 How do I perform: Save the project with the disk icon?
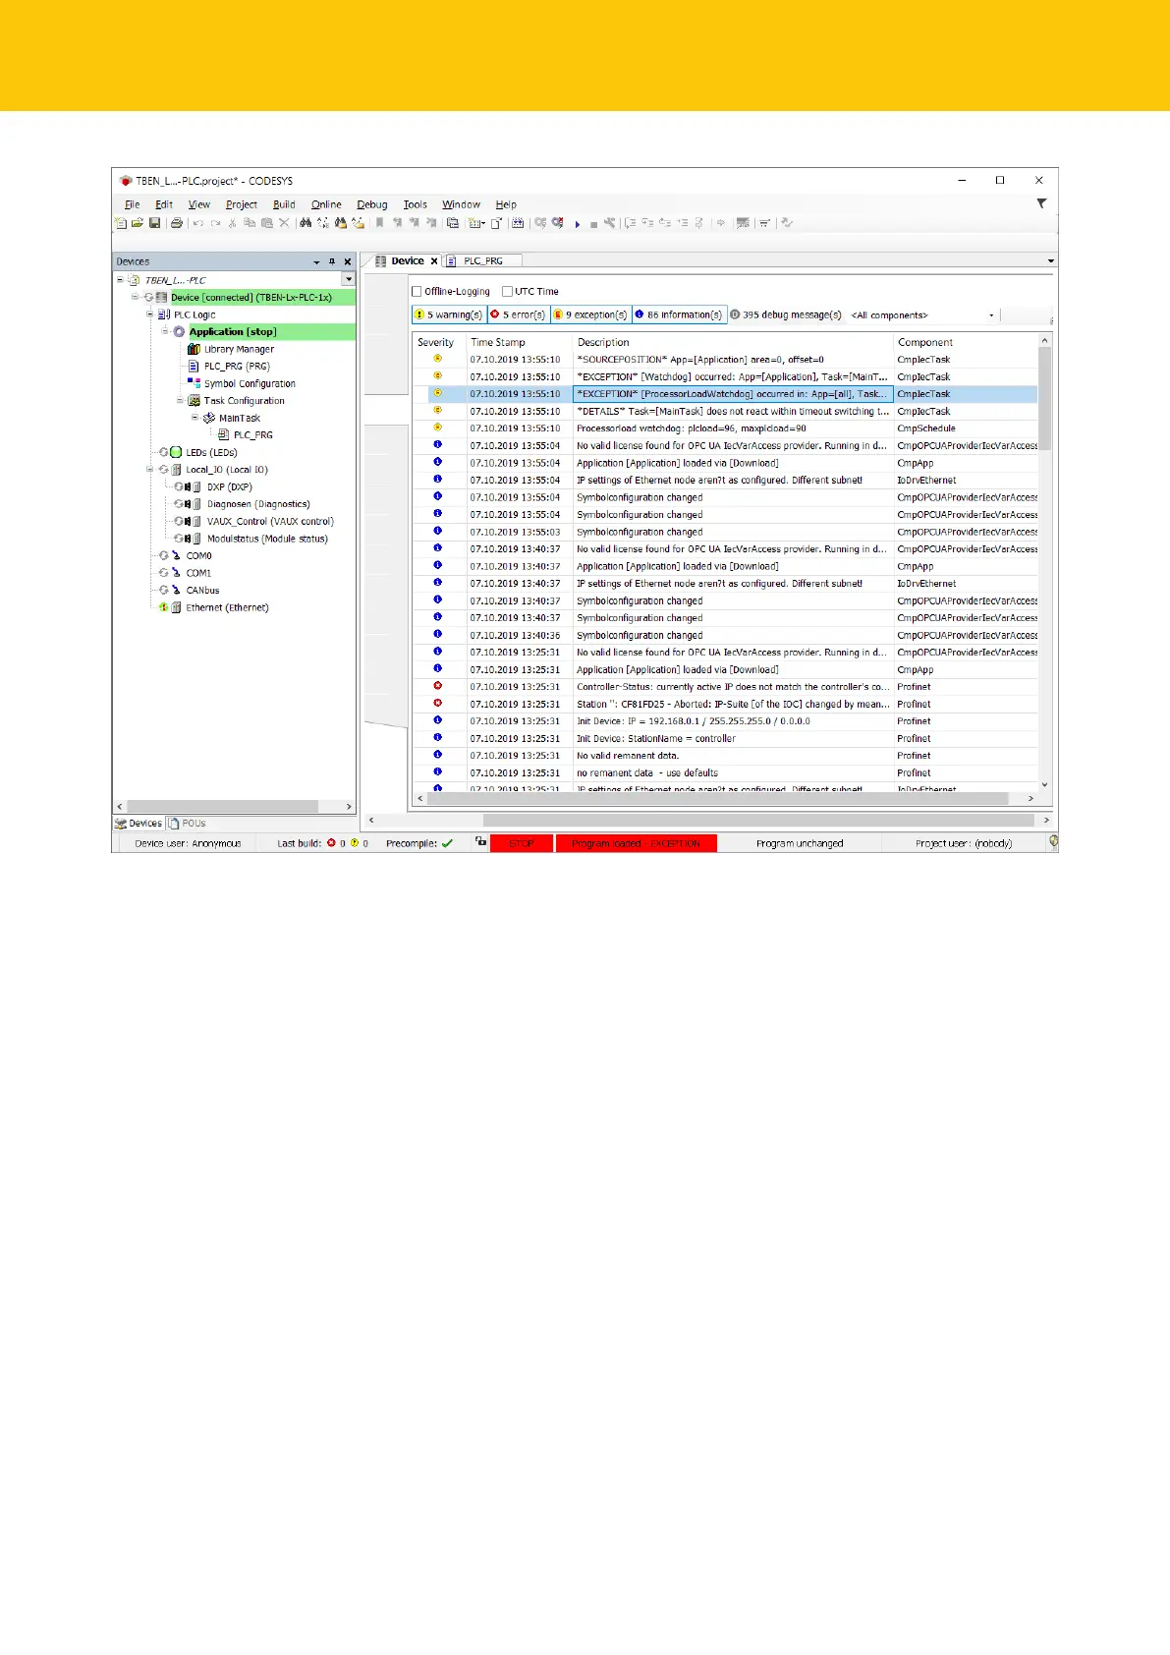(154, 223)
